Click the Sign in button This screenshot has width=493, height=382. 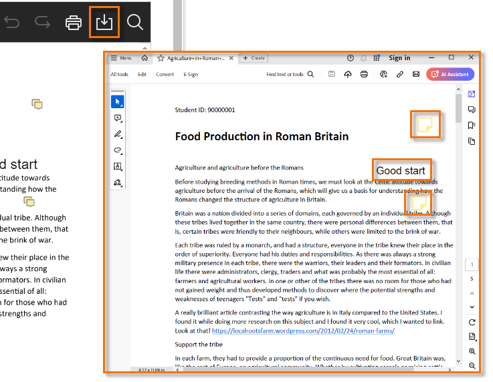(399, 58)
